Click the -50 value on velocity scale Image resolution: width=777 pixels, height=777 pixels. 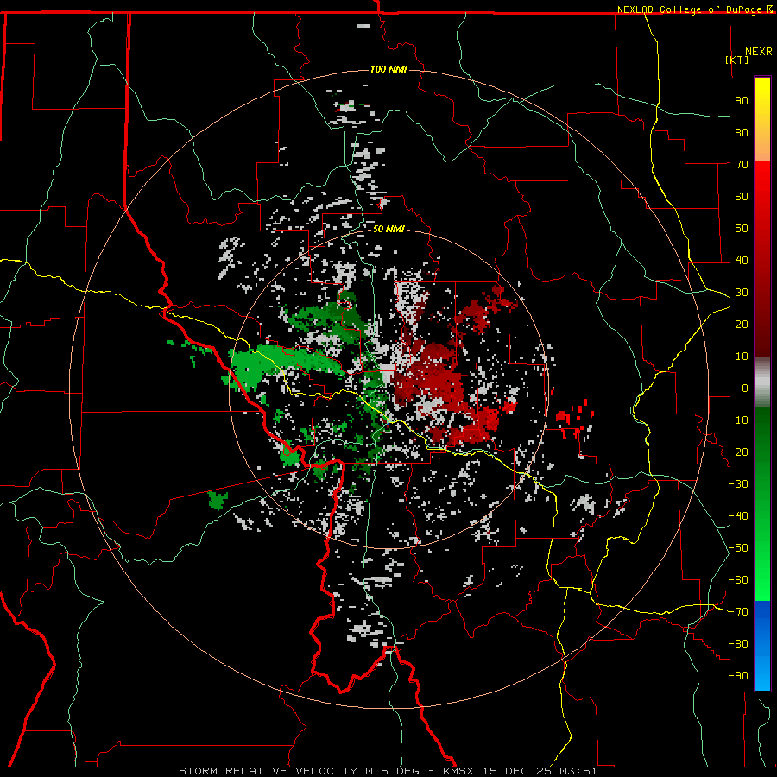(738, 548)
